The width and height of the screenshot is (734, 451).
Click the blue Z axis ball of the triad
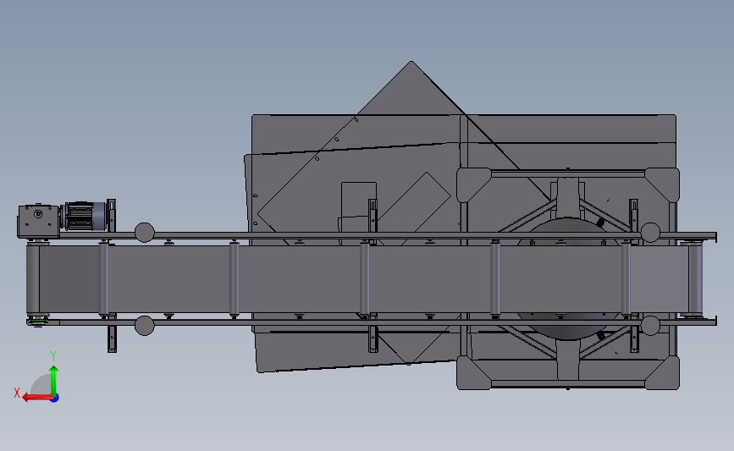pyautogui.click(x=55, y=399)
